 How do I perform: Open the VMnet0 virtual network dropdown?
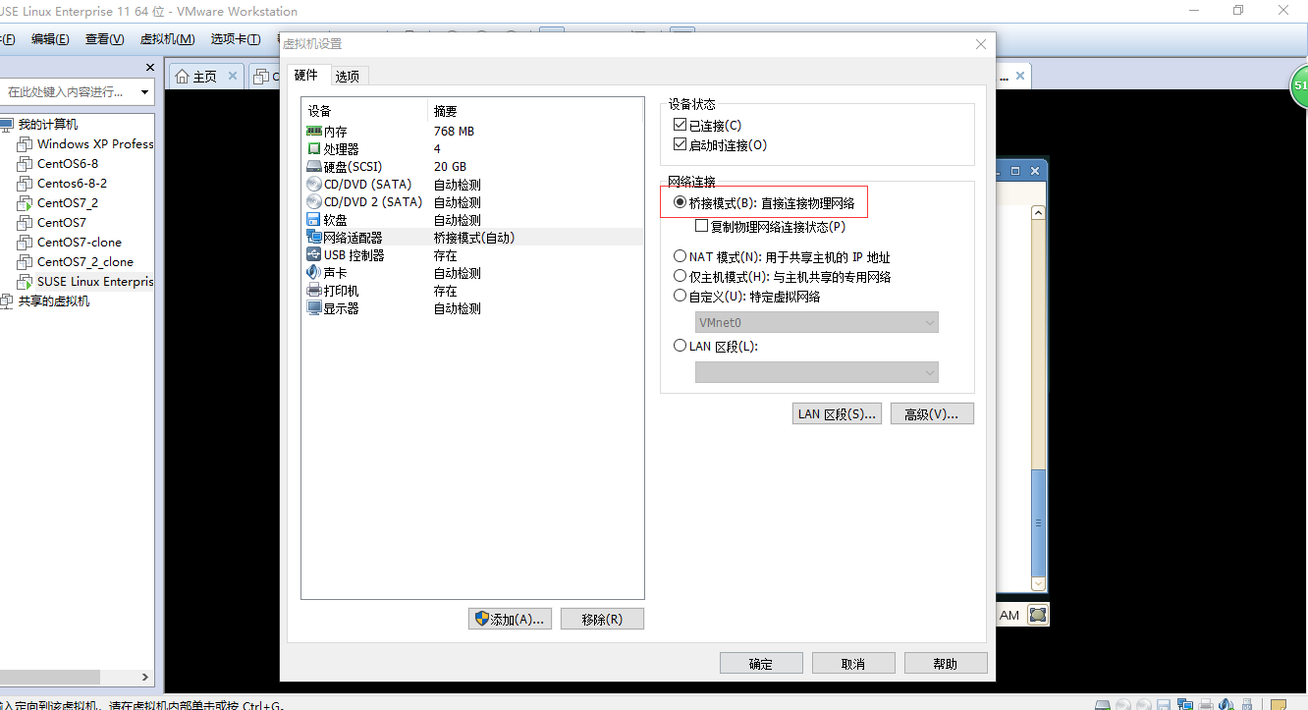click(817, 322)
